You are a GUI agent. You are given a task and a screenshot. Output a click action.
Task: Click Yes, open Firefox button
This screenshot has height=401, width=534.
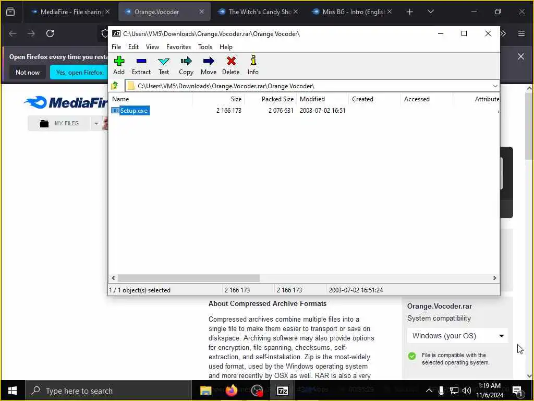[79, 72]
